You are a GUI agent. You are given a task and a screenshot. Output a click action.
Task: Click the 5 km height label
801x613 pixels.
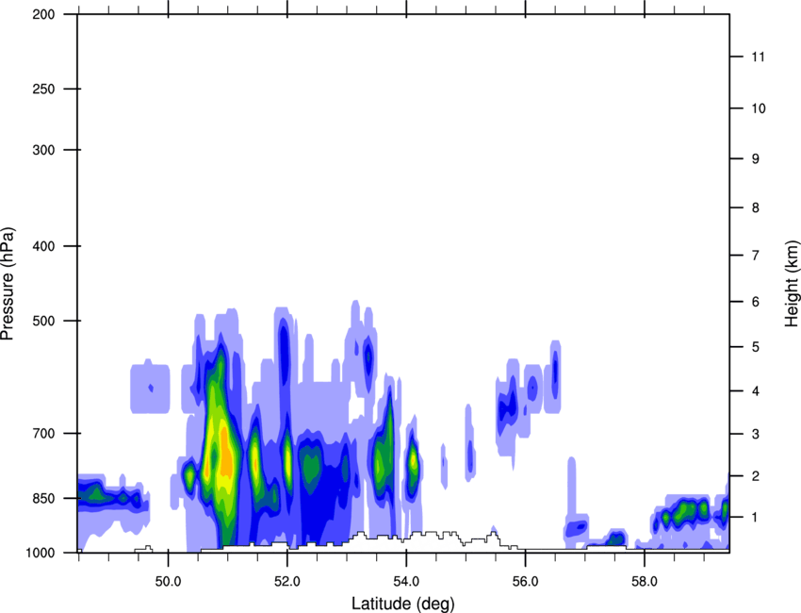click(756, 347)
